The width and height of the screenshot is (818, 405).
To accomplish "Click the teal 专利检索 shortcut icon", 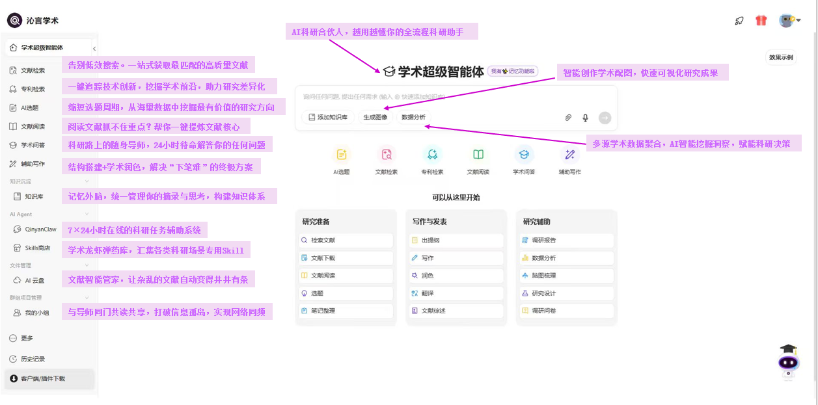I will 432,154.
